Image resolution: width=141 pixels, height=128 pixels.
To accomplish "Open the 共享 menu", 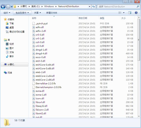I will pos(38,13).
